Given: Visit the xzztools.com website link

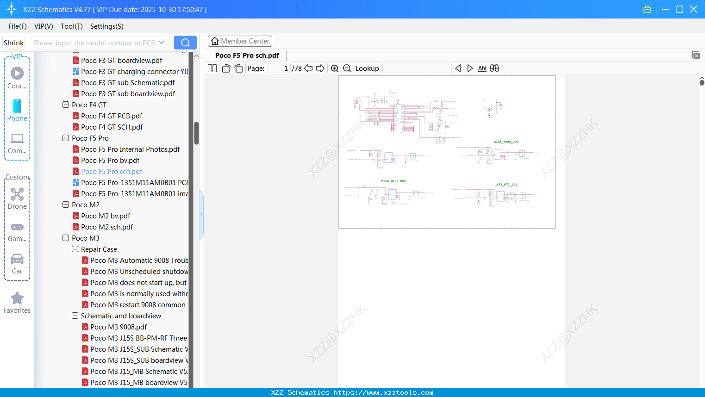Looking at the screenshot, I should click(x=383, y=392).
